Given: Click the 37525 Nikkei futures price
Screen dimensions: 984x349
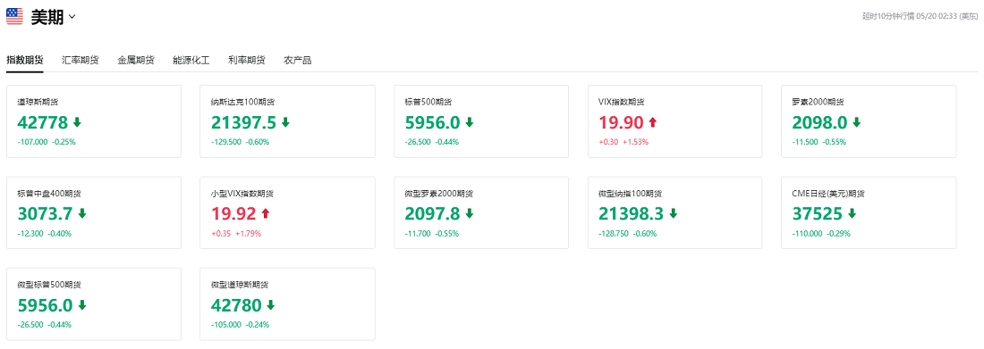Looking at the screenshot, I should (x=818, y=214).
